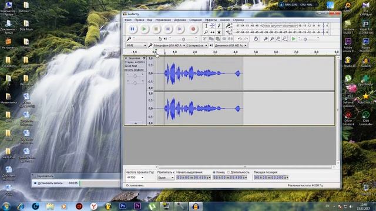Image resolution: width=376 pixels, height=211 pixels.
Task: Open Premiere Pro from the taskbar
Action: coord(137,206)
